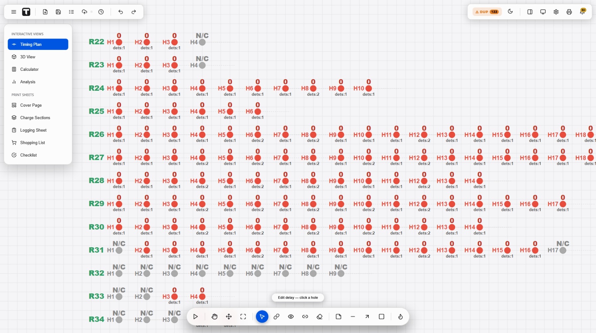This screenshot has height=333, width=596.
Task: Open the Logging Sheet
Action: [38, 130]
